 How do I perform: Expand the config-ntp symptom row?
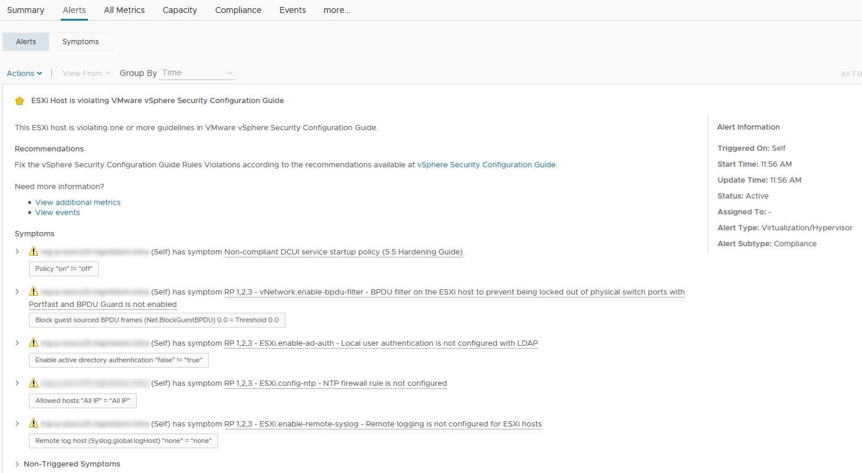pyautogui.click(x=17, y=383)
